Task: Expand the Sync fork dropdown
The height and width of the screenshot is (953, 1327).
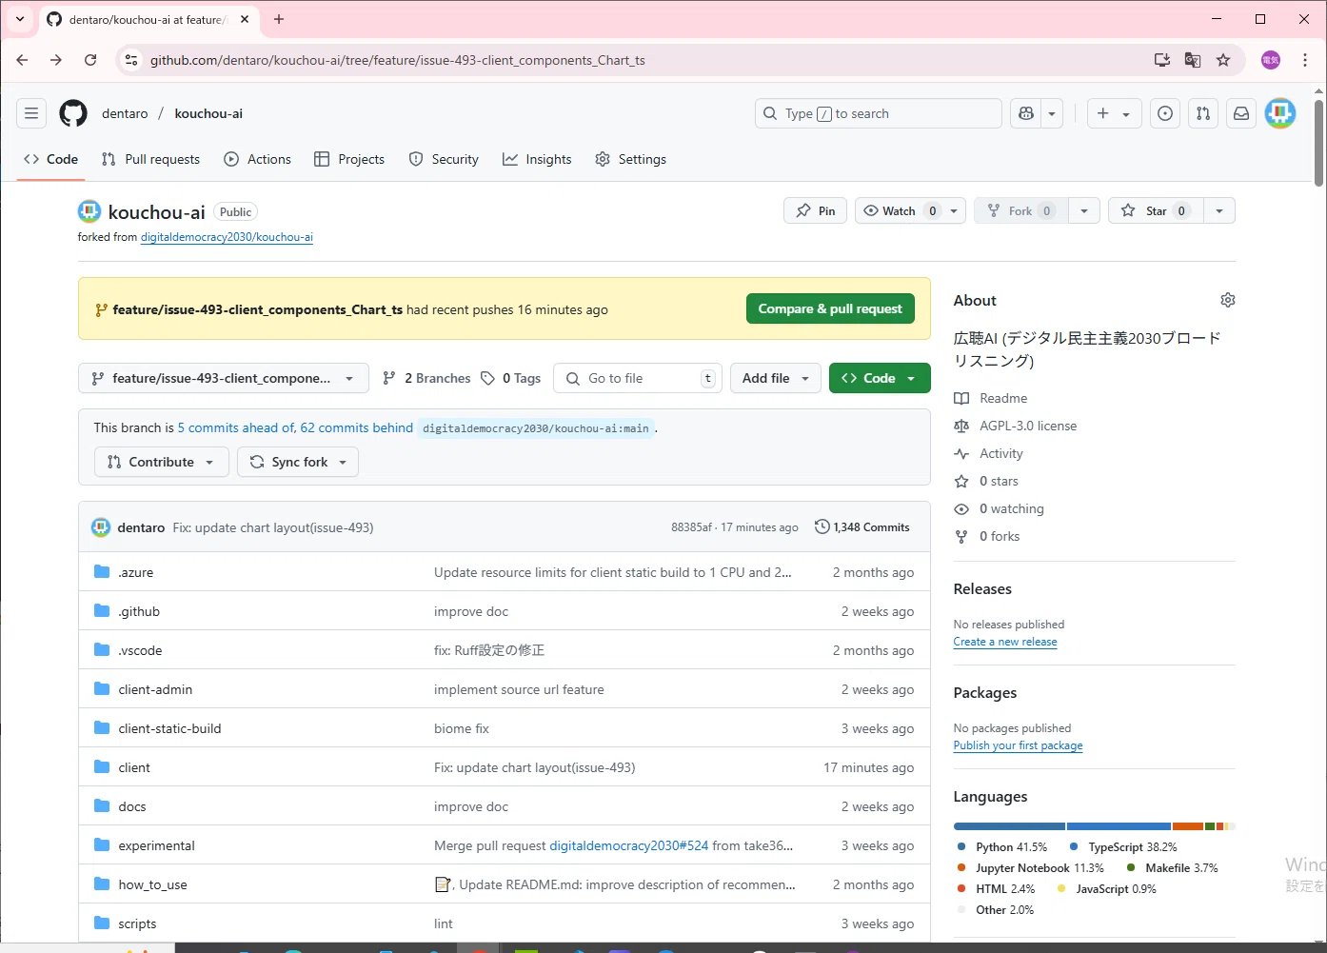Action: click(x=298, y=462)
